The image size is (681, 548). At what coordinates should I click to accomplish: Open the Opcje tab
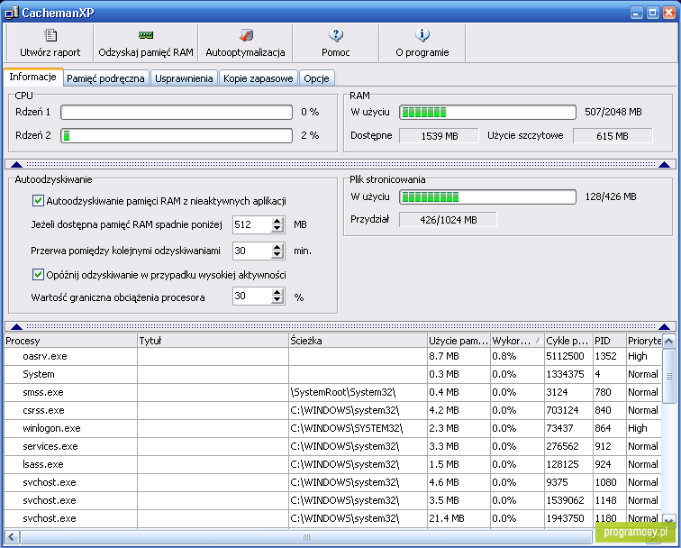316,78
